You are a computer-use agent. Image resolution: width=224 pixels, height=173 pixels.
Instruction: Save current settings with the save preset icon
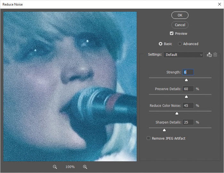click(209, 55)
